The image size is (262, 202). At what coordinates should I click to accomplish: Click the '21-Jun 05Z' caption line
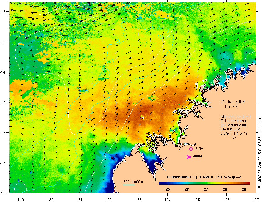click(x=230, y=129)
